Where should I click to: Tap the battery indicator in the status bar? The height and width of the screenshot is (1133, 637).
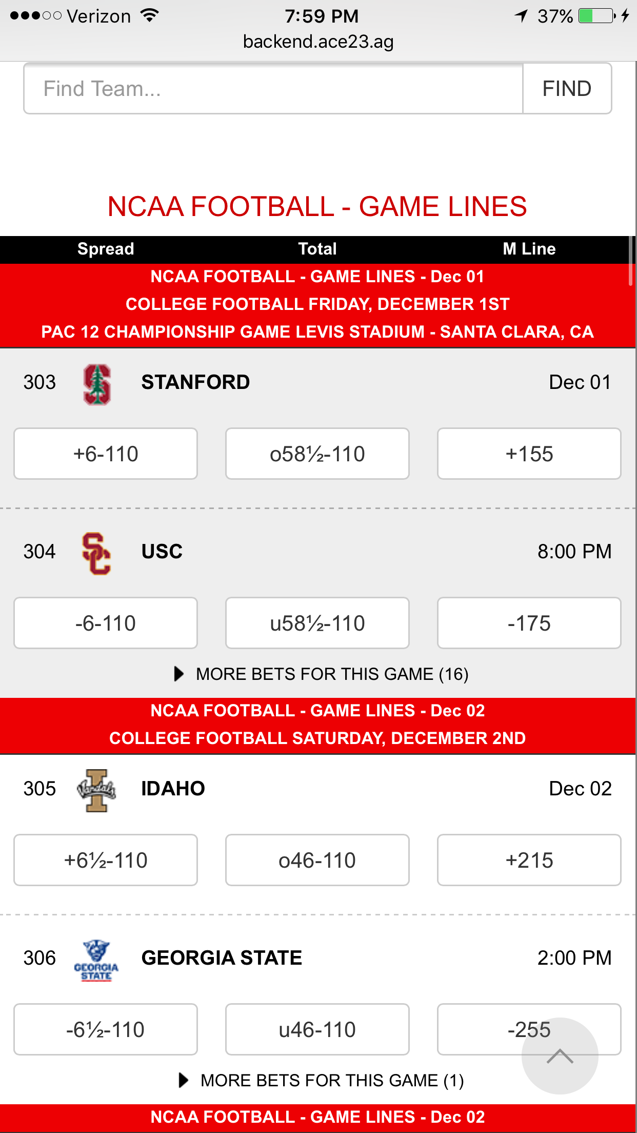coord(597,16)
